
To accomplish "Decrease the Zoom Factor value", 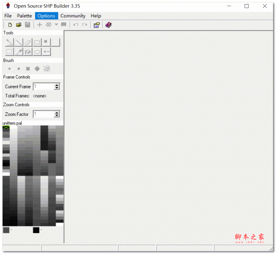I will point(57,115).
